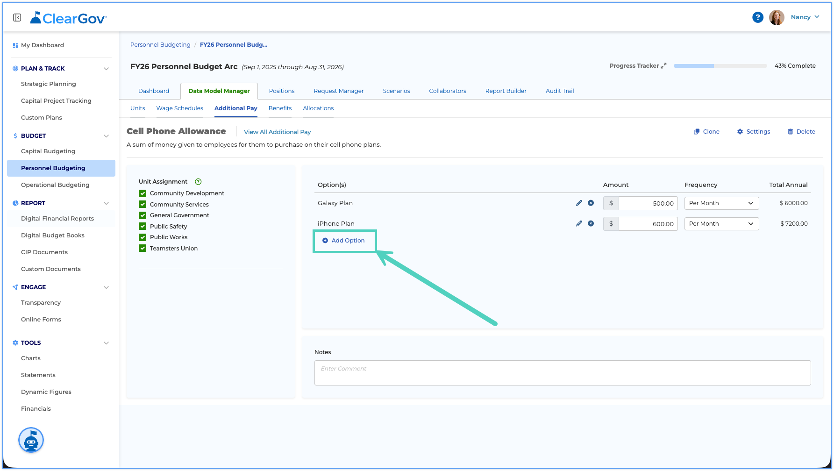Collapse the Tools section chevron
Image resolution: width=834 pixels, height=471 pixels.
point(106,343)
